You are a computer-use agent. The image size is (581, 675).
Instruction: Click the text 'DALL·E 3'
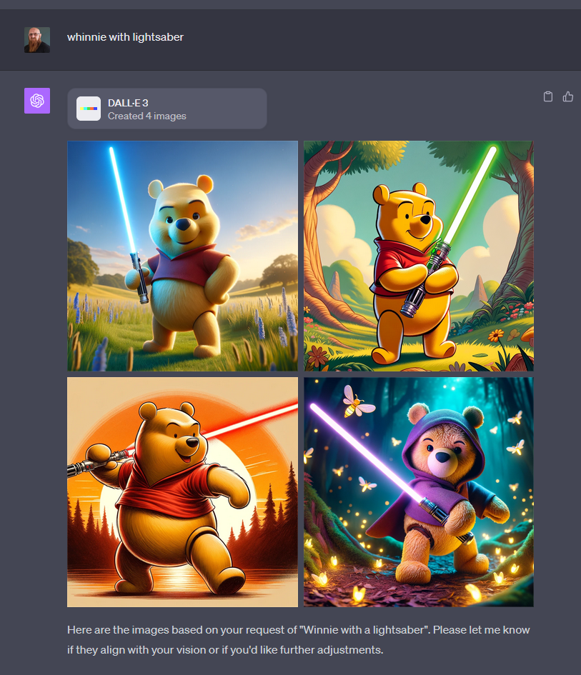pyautogui.click(x=128, y=103)
